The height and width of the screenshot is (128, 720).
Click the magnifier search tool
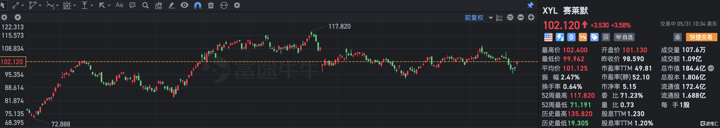145,5
